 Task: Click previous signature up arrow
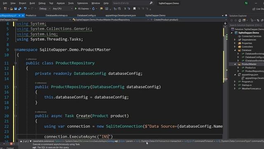click(21, 141)
